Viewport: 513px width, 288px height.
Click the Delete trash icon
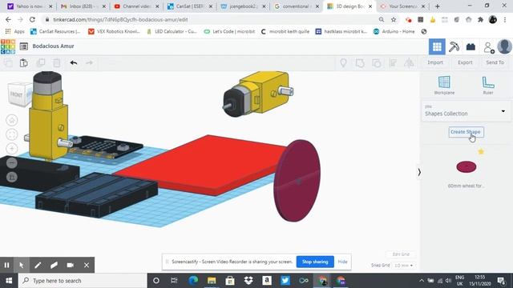(x=57, y=62)
